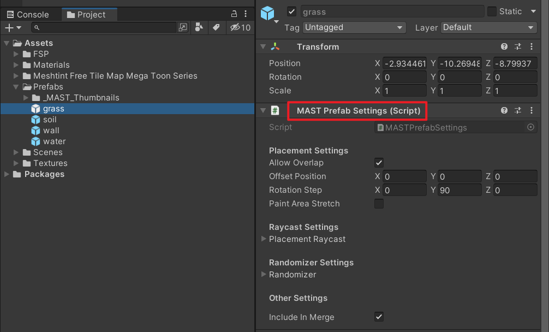Toggle hidden packages visibility counter

pyautogui.click(x=240, y=27)
